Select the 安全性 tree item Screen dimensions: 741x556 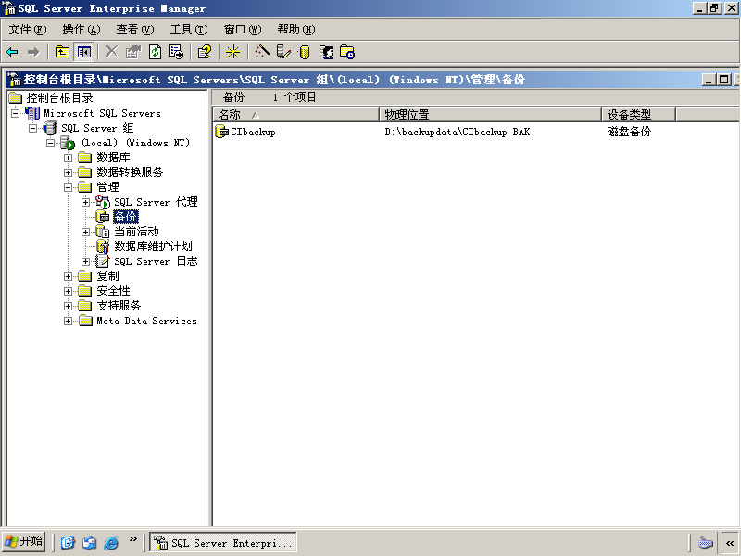pyautogui.click(x=113, y=291)
